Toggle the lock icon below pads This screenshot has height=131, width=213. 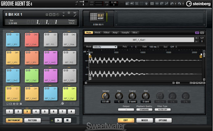click(21, 104)
